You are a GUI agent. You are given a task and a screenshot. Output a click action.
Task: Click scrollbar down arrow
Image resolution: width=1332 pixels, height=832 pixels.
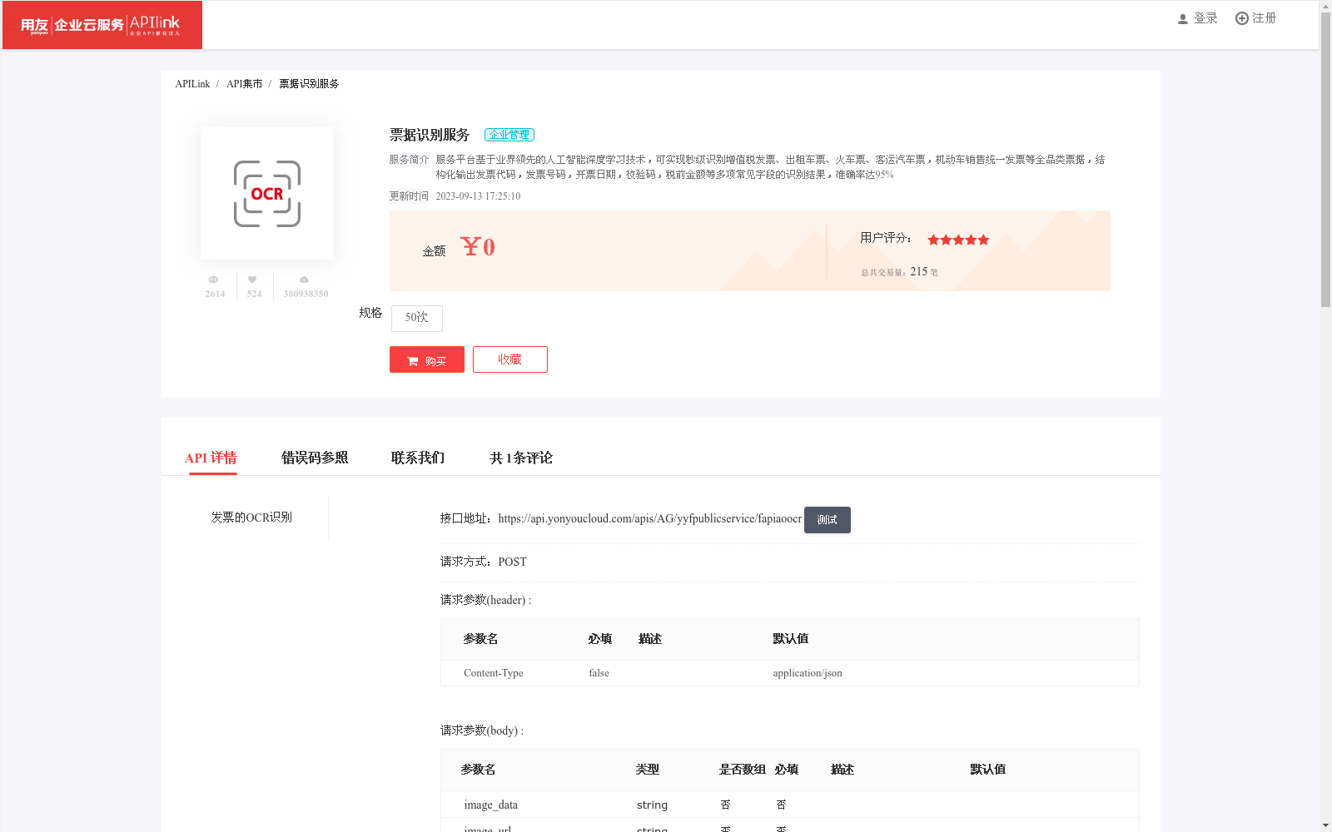(1325, 825)
